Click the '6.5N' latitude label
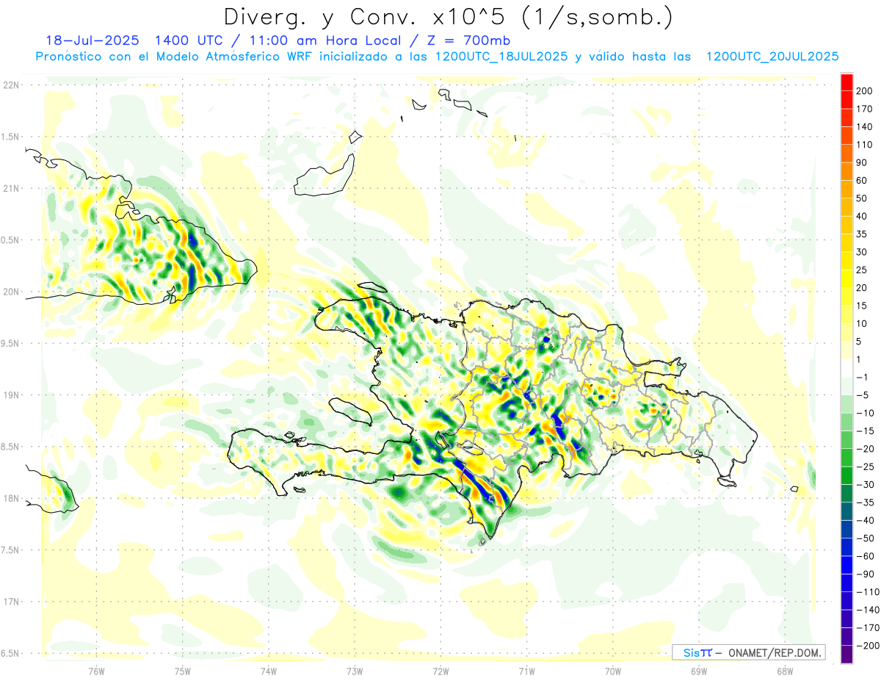This screenshot has width=881, height=681. tap(11, 653)
